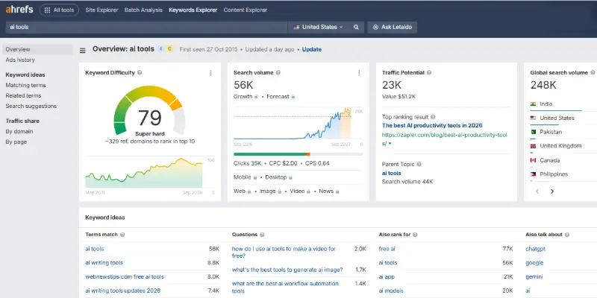This screenshot has height=298, width=597.
Task: Click Also talk about help icon
Action: pos(567,235)
